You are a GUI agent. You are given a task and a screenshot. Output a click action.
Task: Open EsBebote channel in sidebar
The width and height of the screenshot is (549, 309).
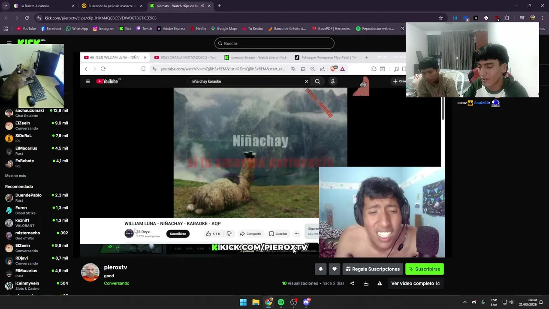click(36, 164)
